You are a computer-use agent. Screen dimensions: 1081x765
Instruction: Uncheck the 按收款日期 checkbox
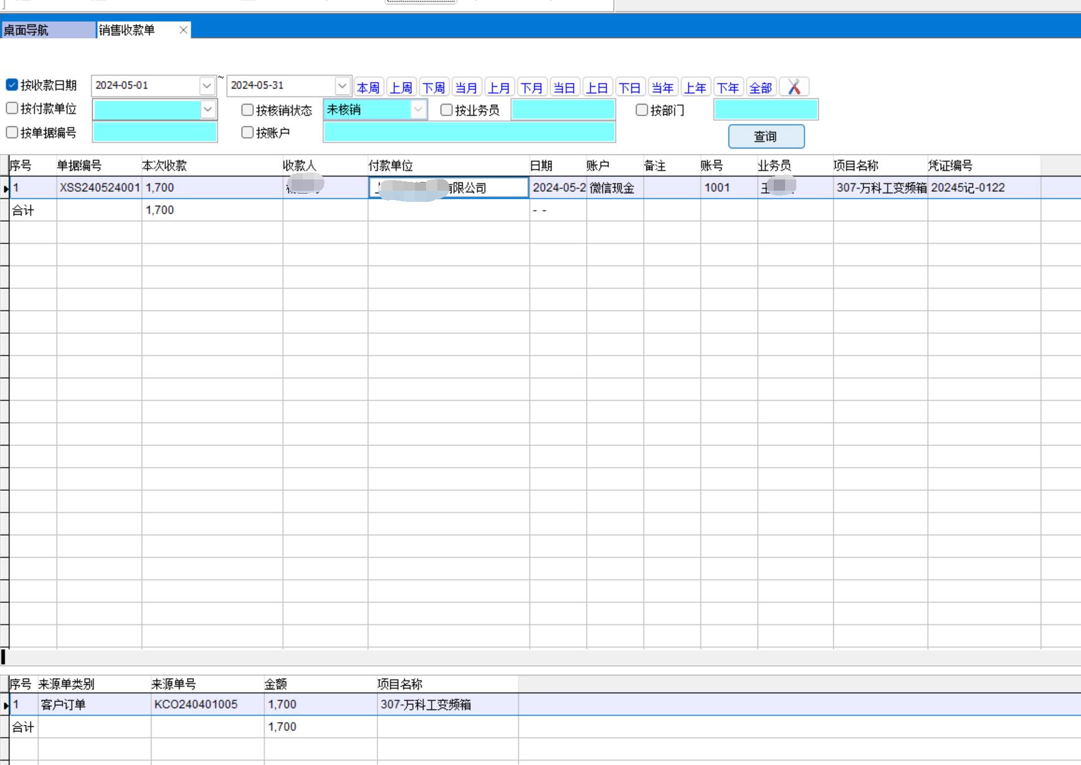tap(12, 85)
